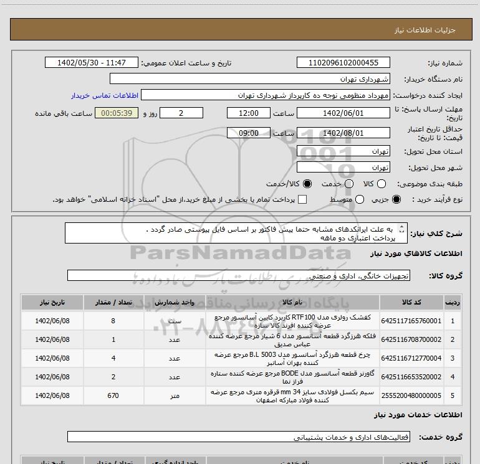This screenshot has width=480, height=464.
Task: Select the کالا/خدمت radio button
Action: 307,184
